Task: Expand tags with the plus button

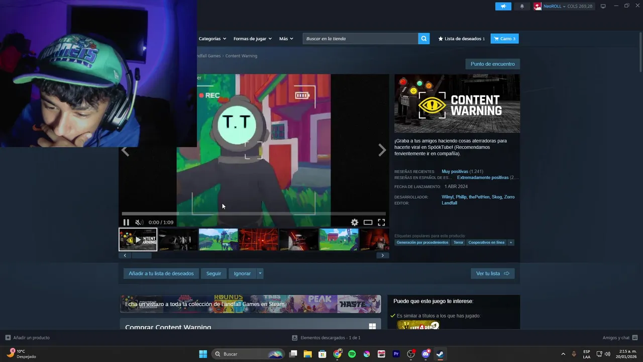Action: pyautogui.click(x=511, y=242)
